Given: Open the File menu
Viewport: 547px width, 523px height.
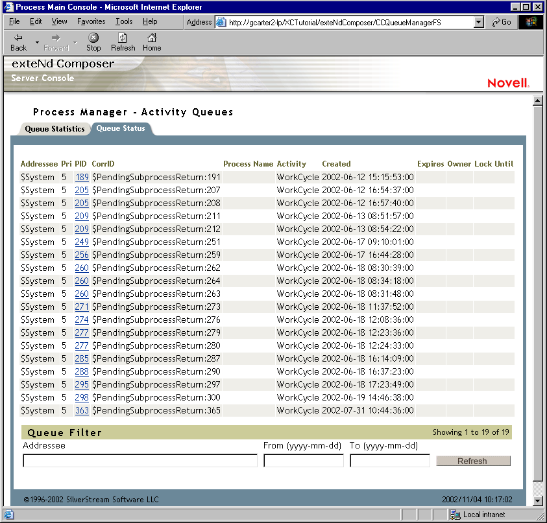Looking at the screenshot, I should click(14, 21).
